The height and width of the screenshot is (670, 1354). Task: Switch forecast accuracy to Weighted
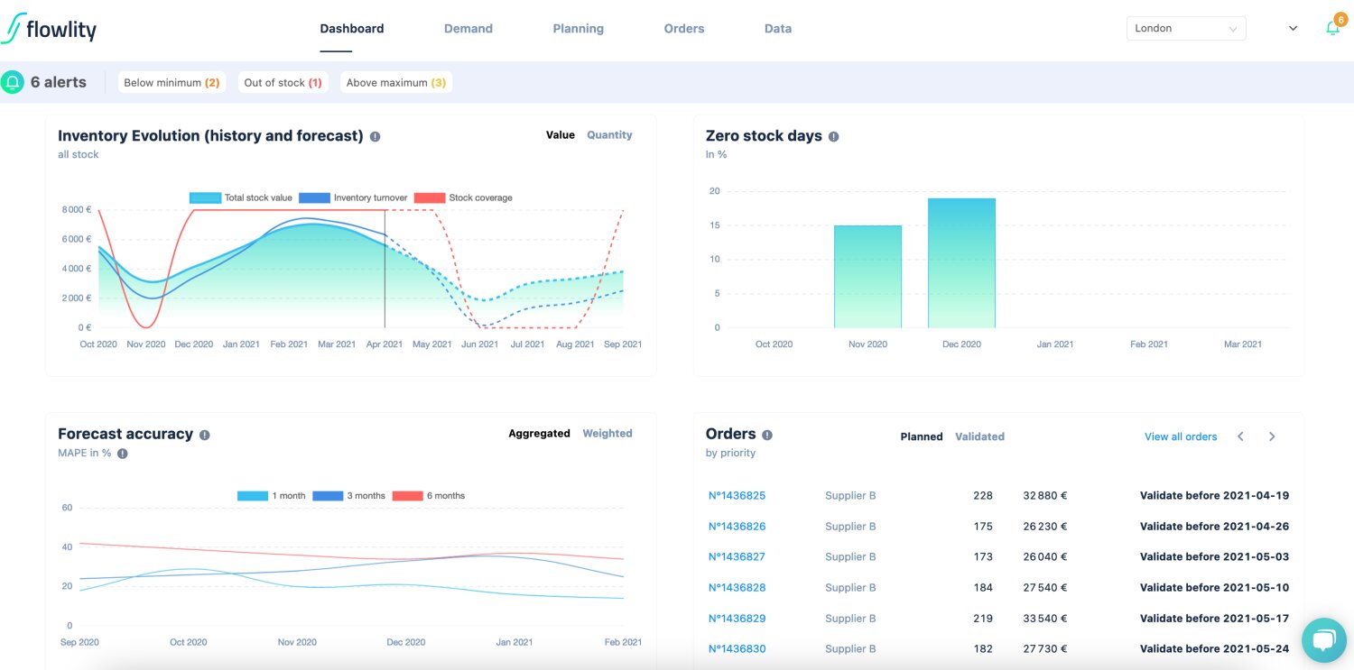pyautogui.click(x=607, y=434)
